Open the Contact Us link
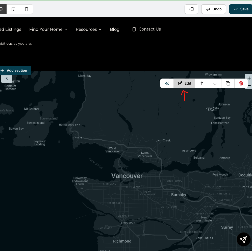 146,29
